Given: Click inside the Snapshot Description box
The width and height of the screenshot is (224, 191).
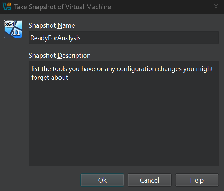Looking at the screenshot, I should [124, 114].
